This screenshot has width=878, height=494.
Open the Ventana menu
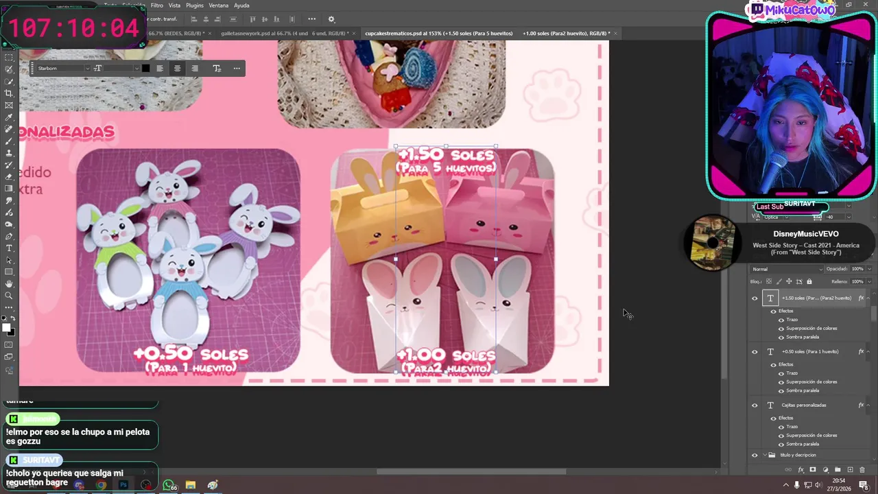pos(219,5)
